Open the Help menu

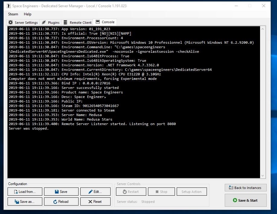coord(27,14)
